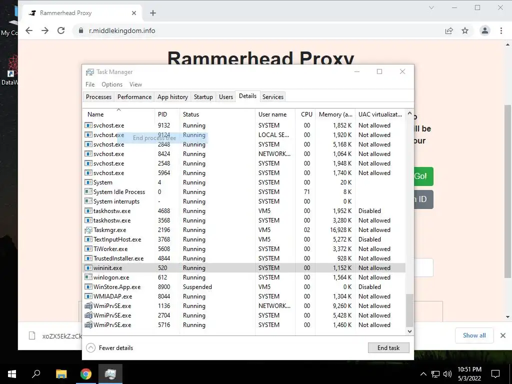
Task: Open the View menu in Task Manager
Action: point(135,84)
